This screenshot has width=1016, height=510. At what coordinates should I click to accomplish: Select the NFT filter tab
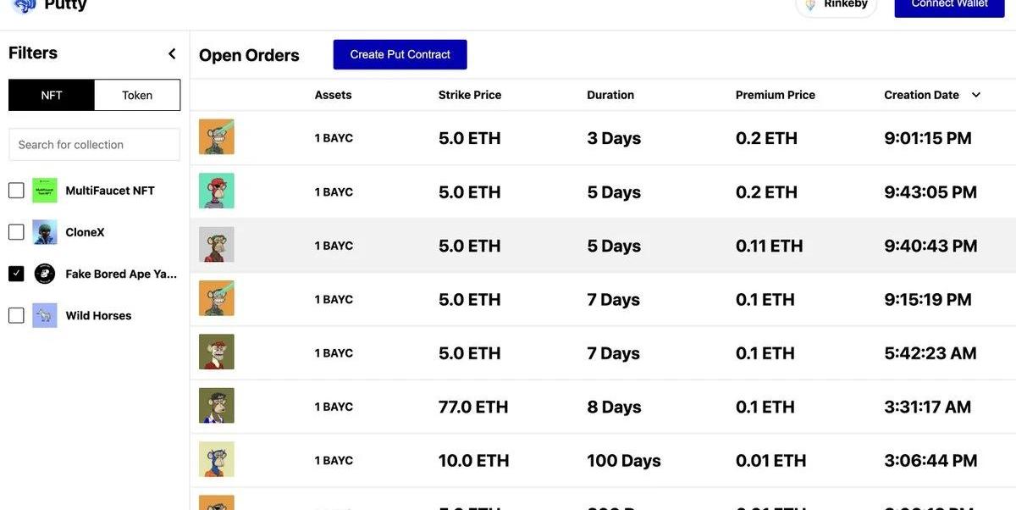pos(52,95)
